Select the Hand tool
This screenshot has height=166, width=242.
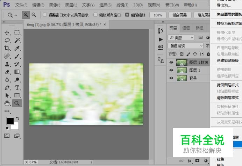7,103
